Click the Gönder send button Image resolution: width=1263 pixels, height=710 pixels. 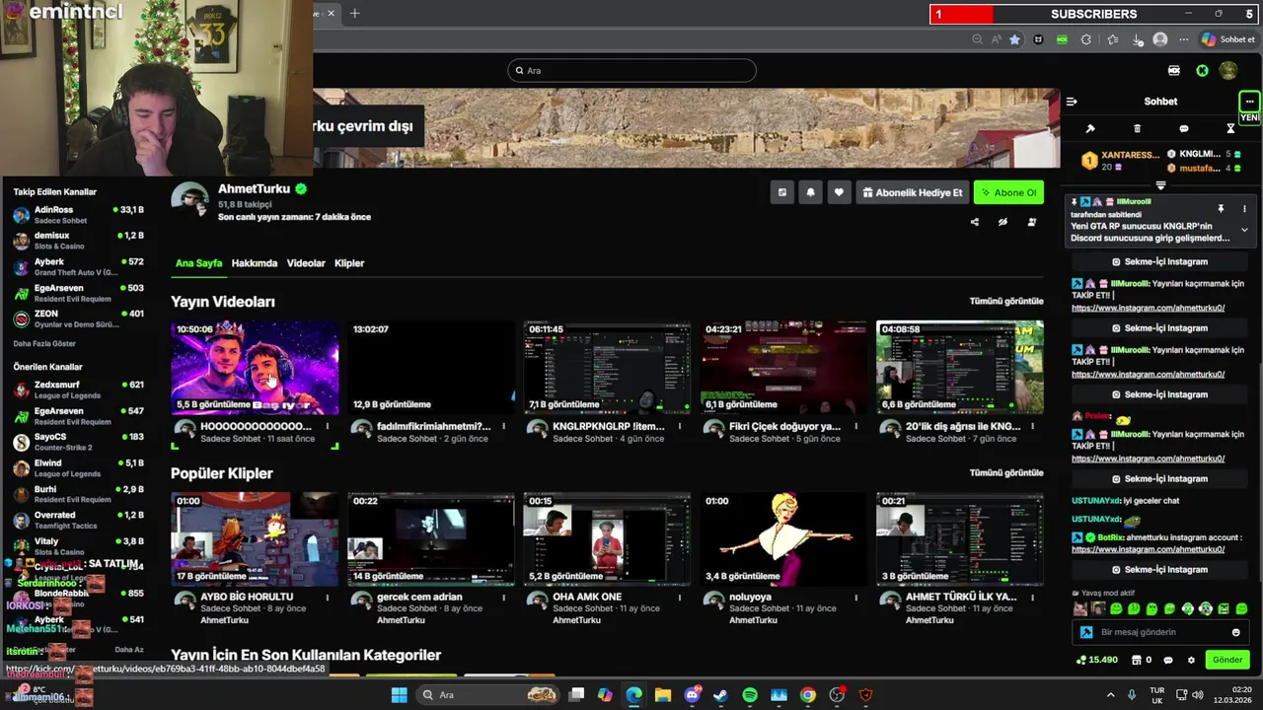(1227, 660)
